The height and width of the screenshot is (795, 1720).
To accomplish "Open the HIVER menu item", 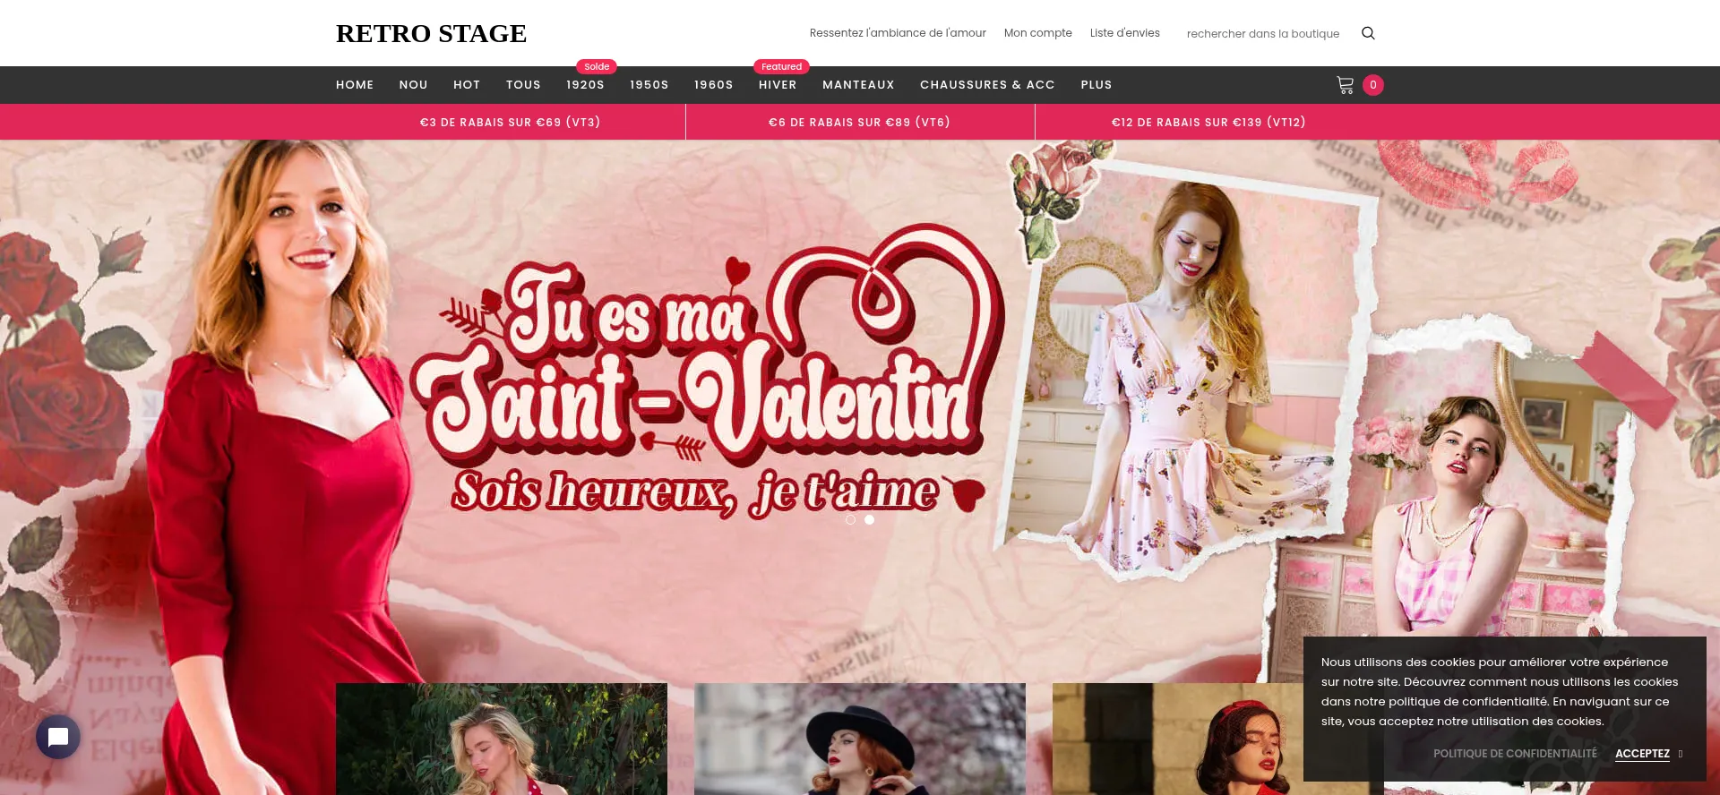I will coord(778,85).
